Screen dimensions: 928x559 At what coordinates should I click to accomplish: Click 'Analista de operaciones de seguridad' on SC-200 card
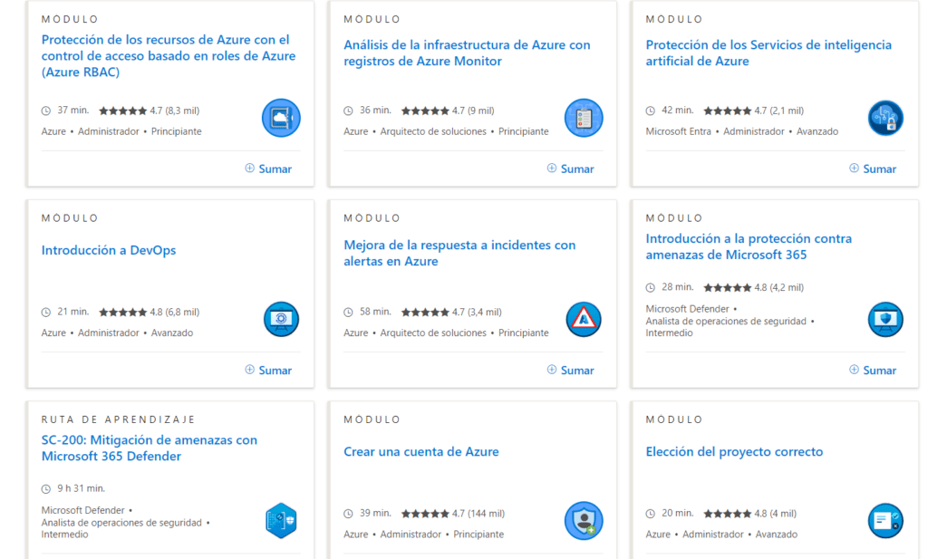point(121,523)
